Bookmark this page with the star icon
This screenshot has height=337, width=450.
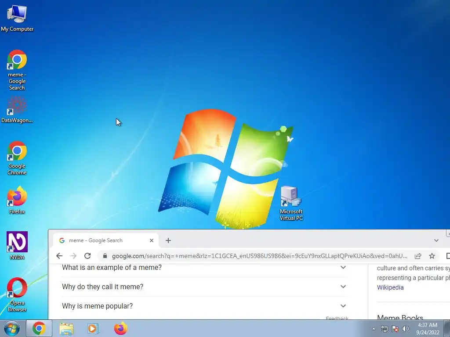(432, 256)
